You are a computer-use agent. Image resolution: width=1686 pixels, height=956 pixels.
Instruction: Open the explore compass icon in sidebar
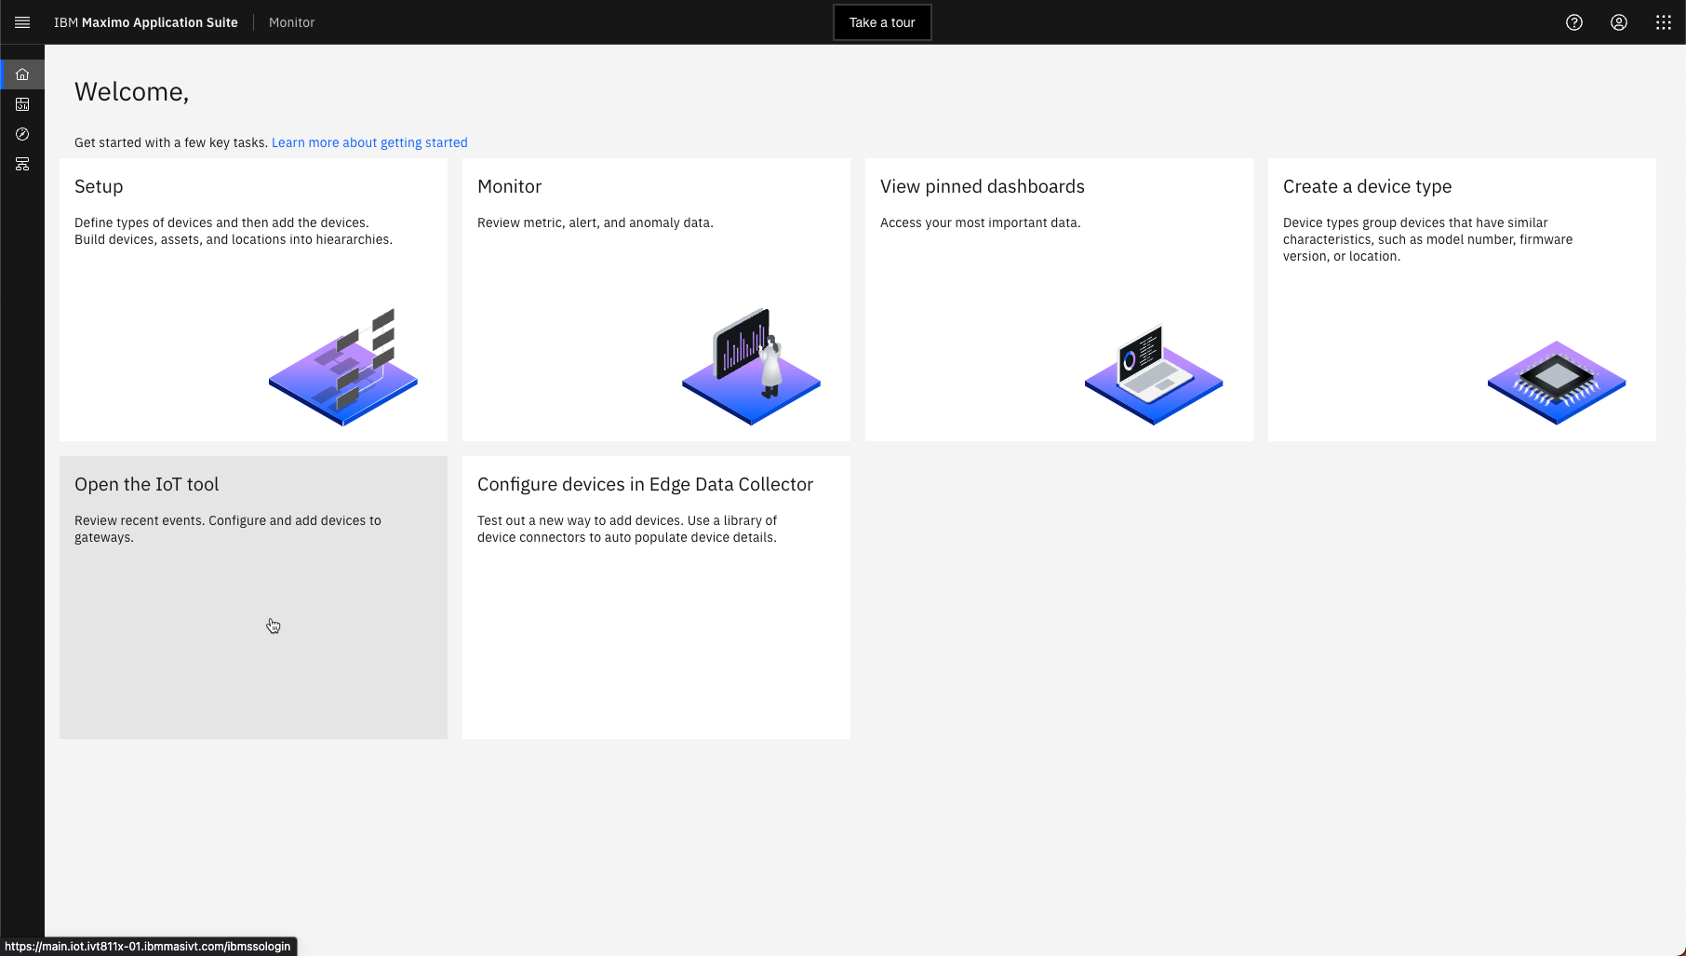point(22,134)
